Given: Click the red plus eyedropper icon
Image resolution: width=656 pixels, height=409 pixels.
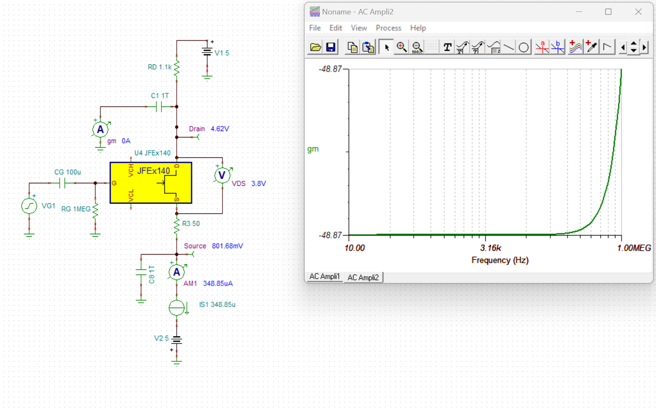Looking at the screenshot, I should coord(591,47).
